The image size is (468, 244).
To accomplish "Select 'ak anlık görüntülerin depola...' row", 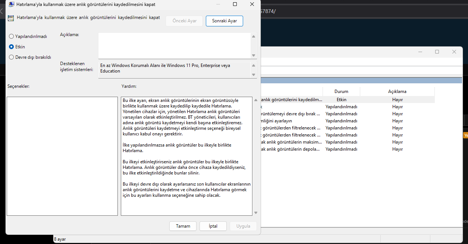I will pyautogui.click(x=348, y=149).
